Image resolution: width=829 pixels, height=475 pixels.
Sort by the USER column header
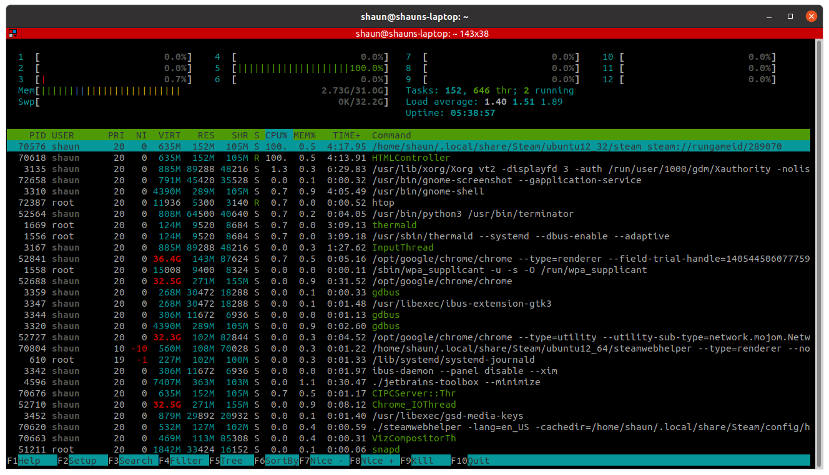click(x=63, y=135)
